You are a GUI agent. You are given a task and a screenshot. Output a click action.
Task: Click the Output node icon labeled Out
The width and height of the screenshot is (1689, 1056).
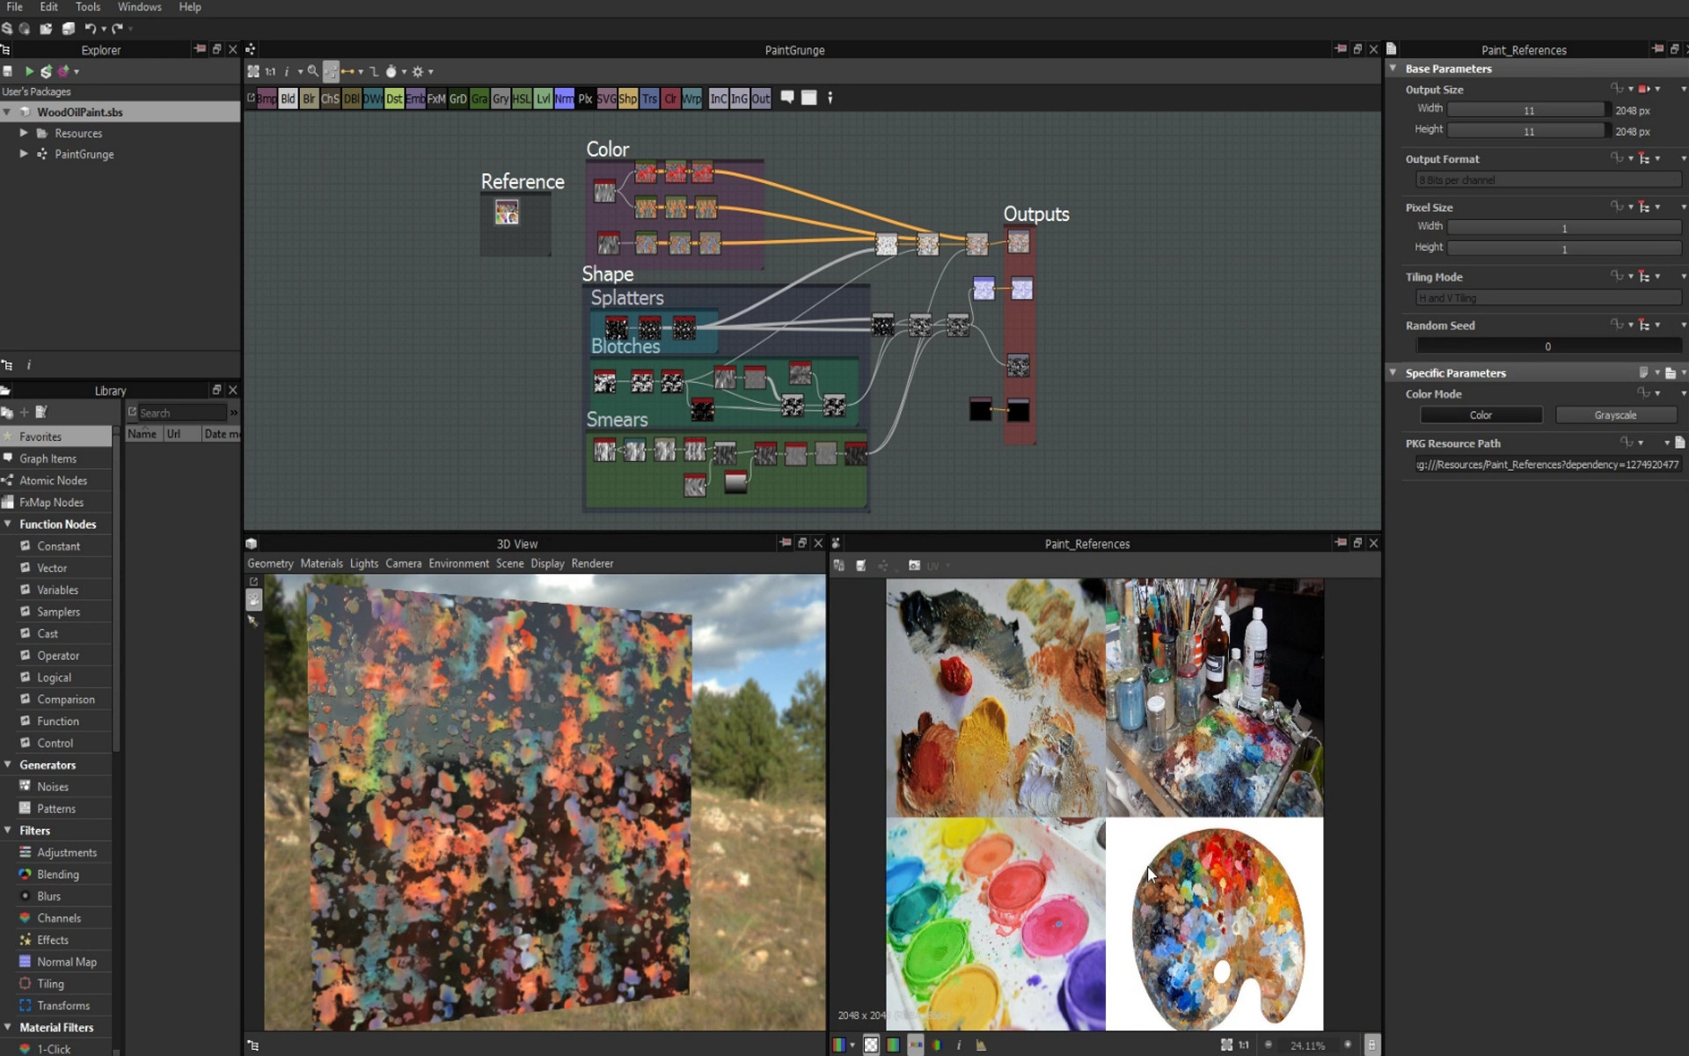coord(761,98)
